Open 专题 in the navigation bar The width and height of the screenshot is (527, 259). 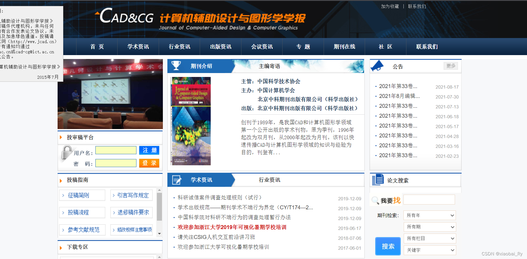[x=303, y=47]
